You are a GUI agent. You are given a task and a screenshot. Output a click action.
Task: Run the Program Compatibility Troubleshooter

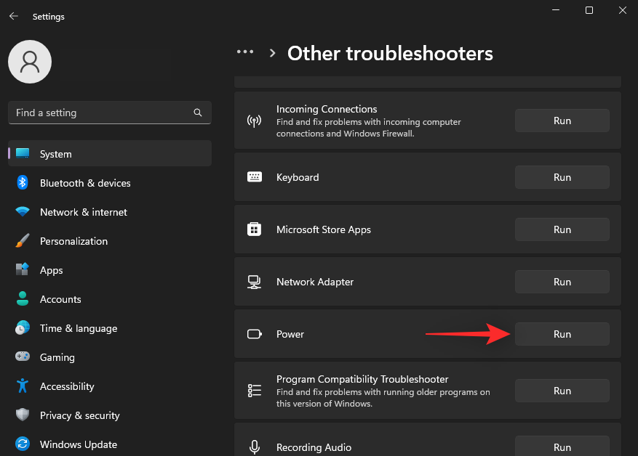pos(562,391)
